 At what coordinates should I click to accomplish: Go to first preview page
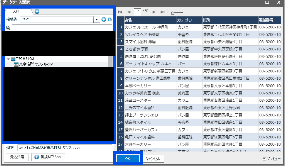point(120,12)
